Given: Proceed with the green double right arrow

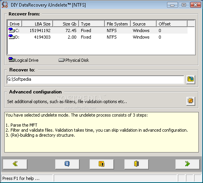Looking at the screenshot, I should click(188, 164).
